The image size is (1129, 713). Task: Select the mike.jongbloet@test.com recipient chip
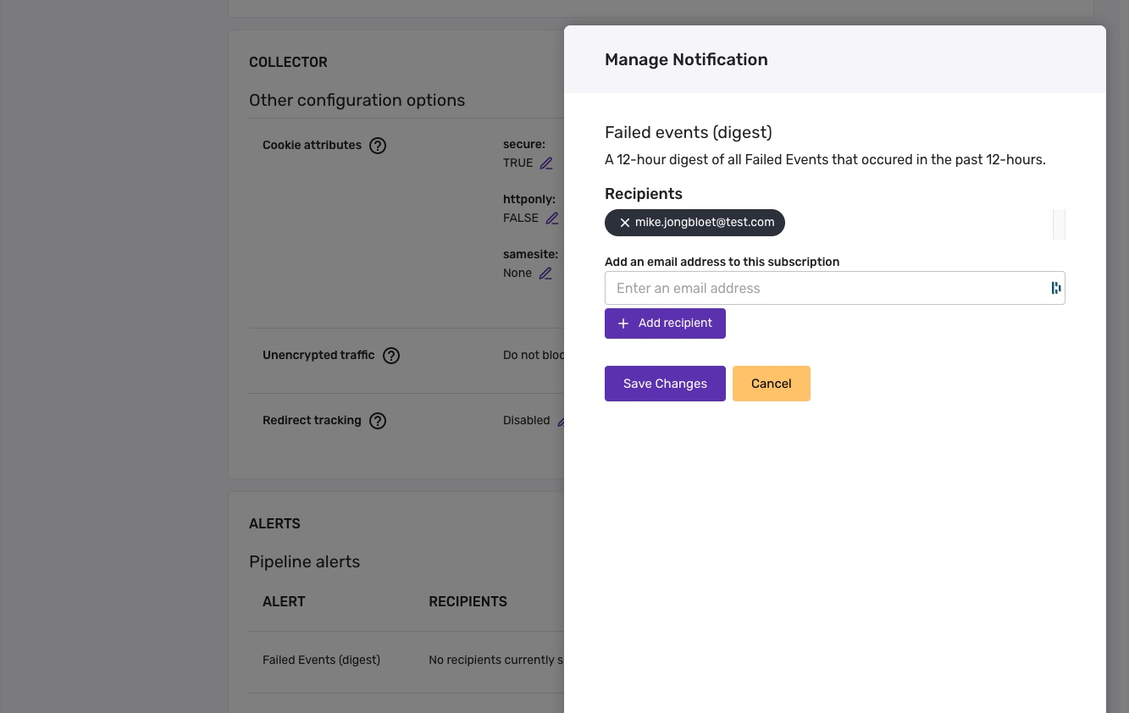[x=695, y=223]
